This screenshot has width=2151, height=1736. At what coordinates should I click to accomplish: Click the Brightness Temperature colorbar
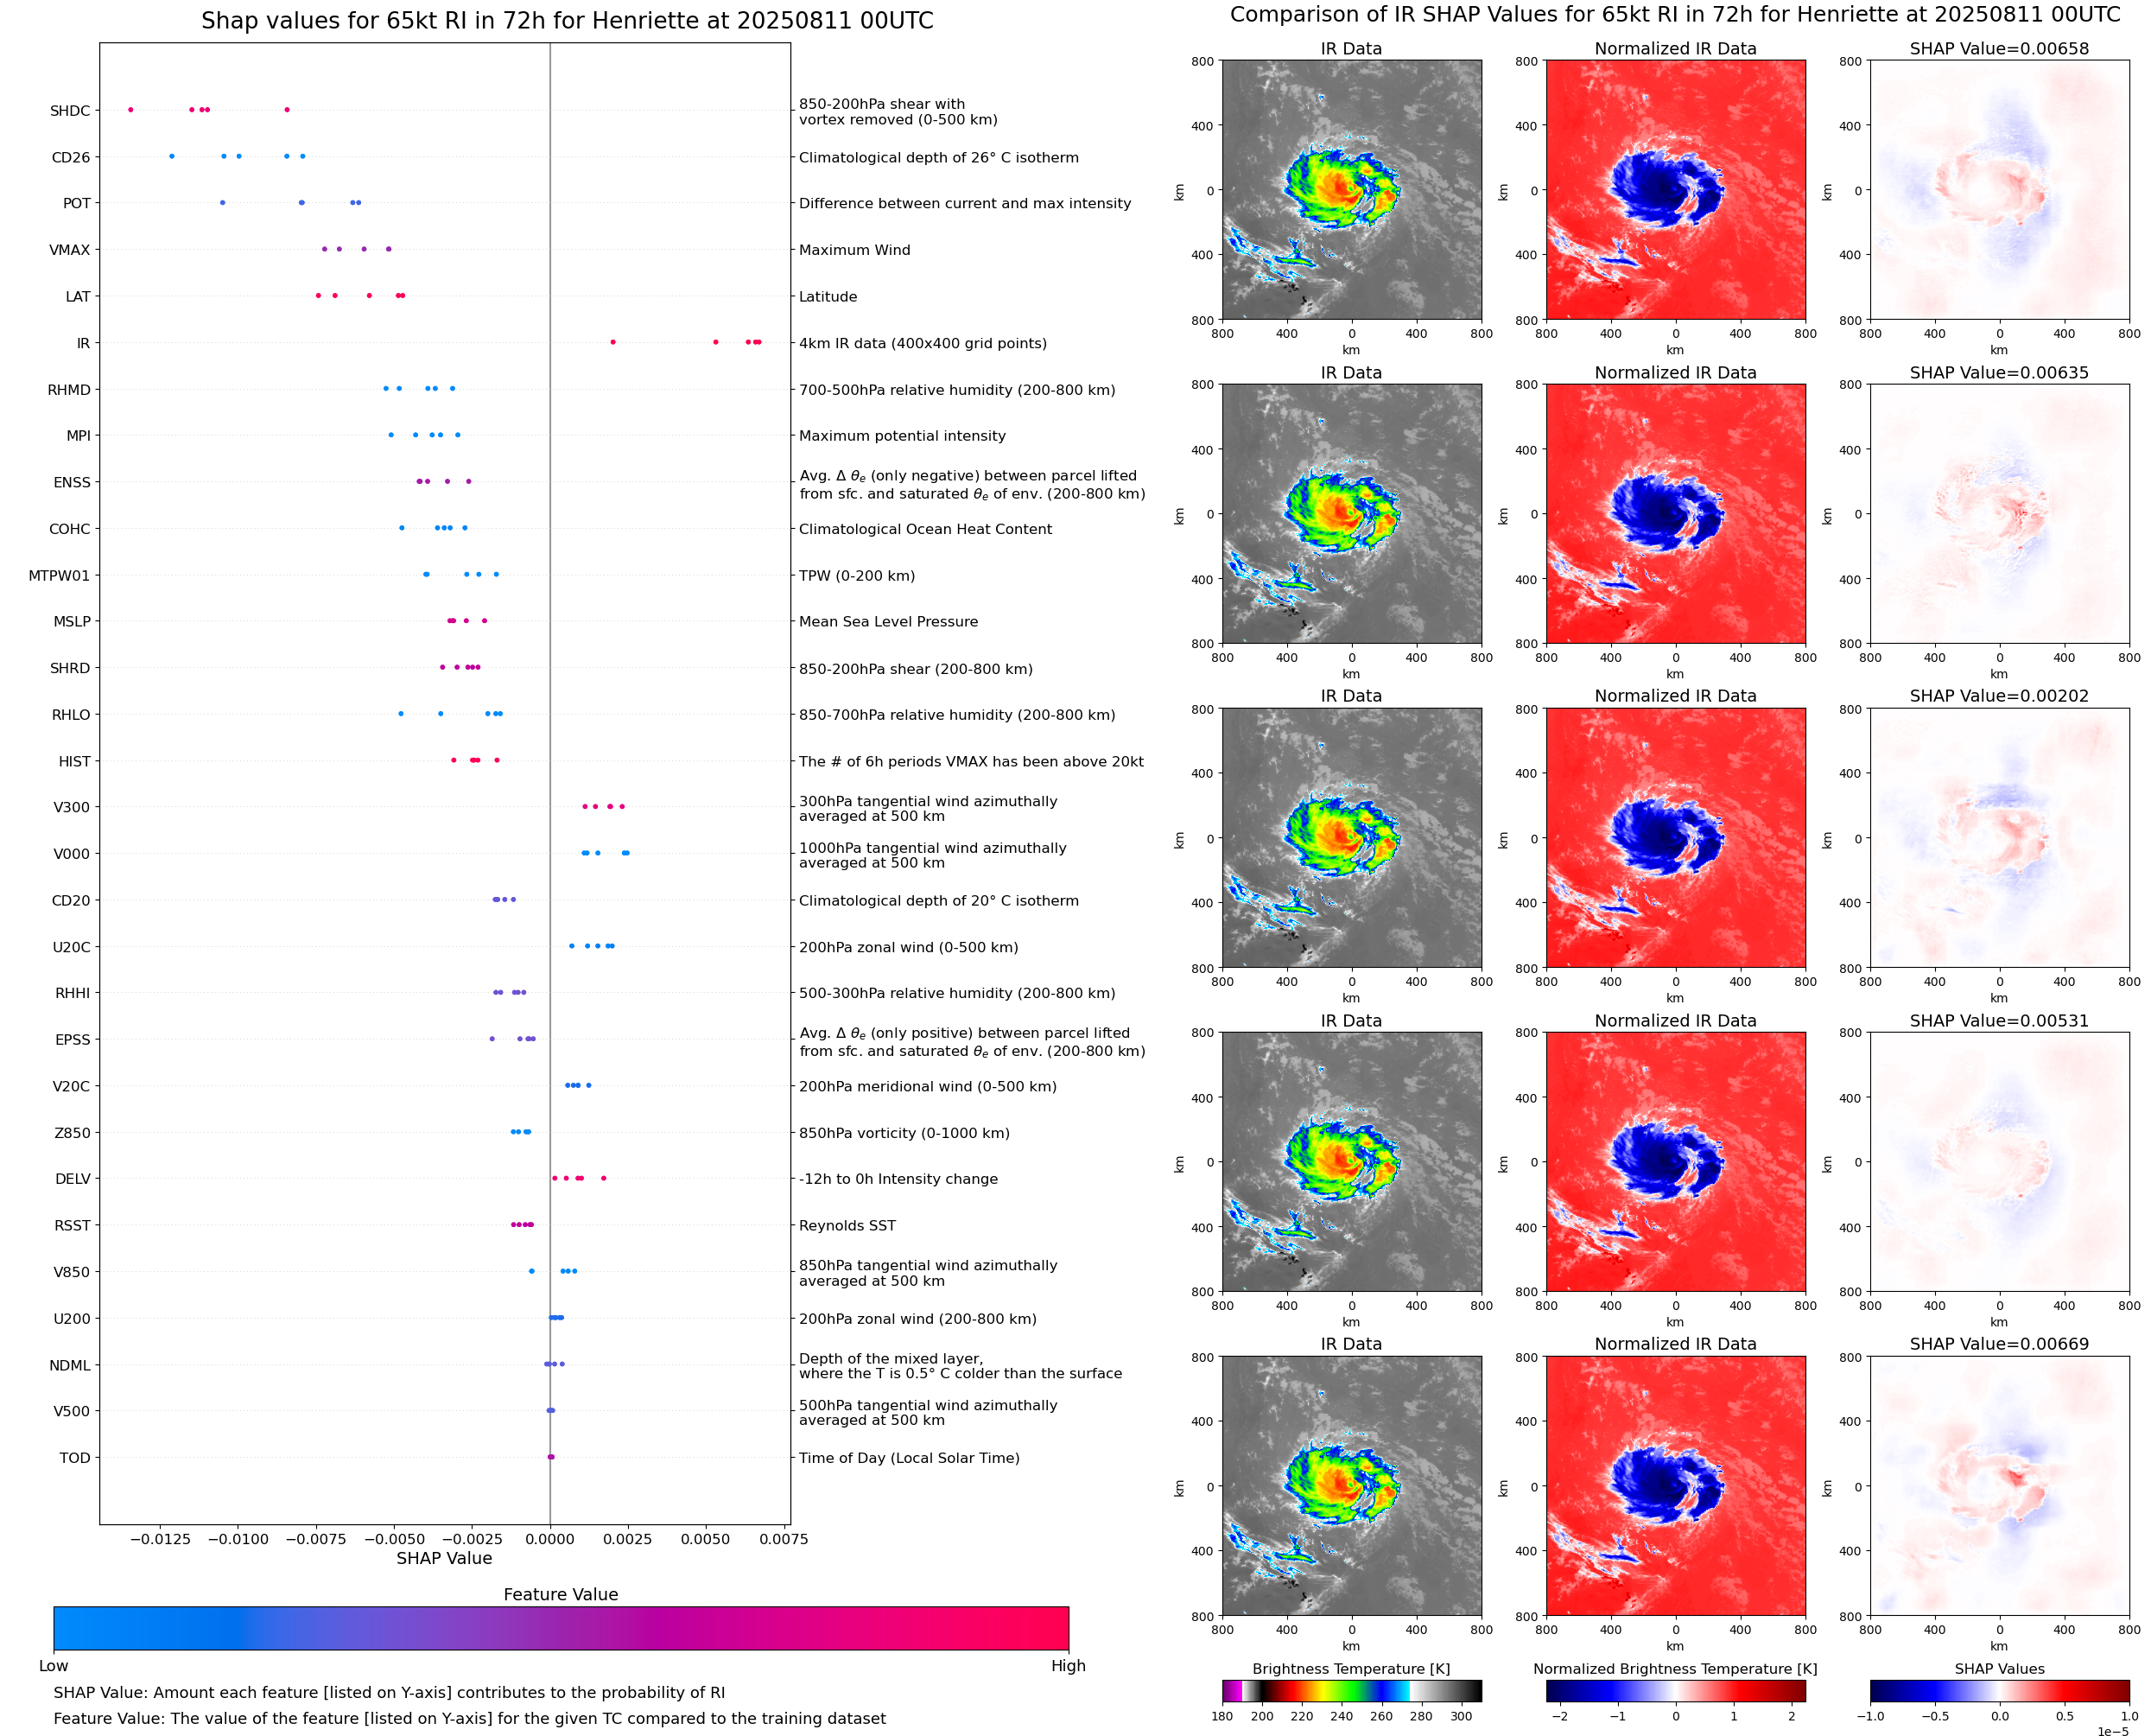pyautogui.click(x=1350, y=1690)
